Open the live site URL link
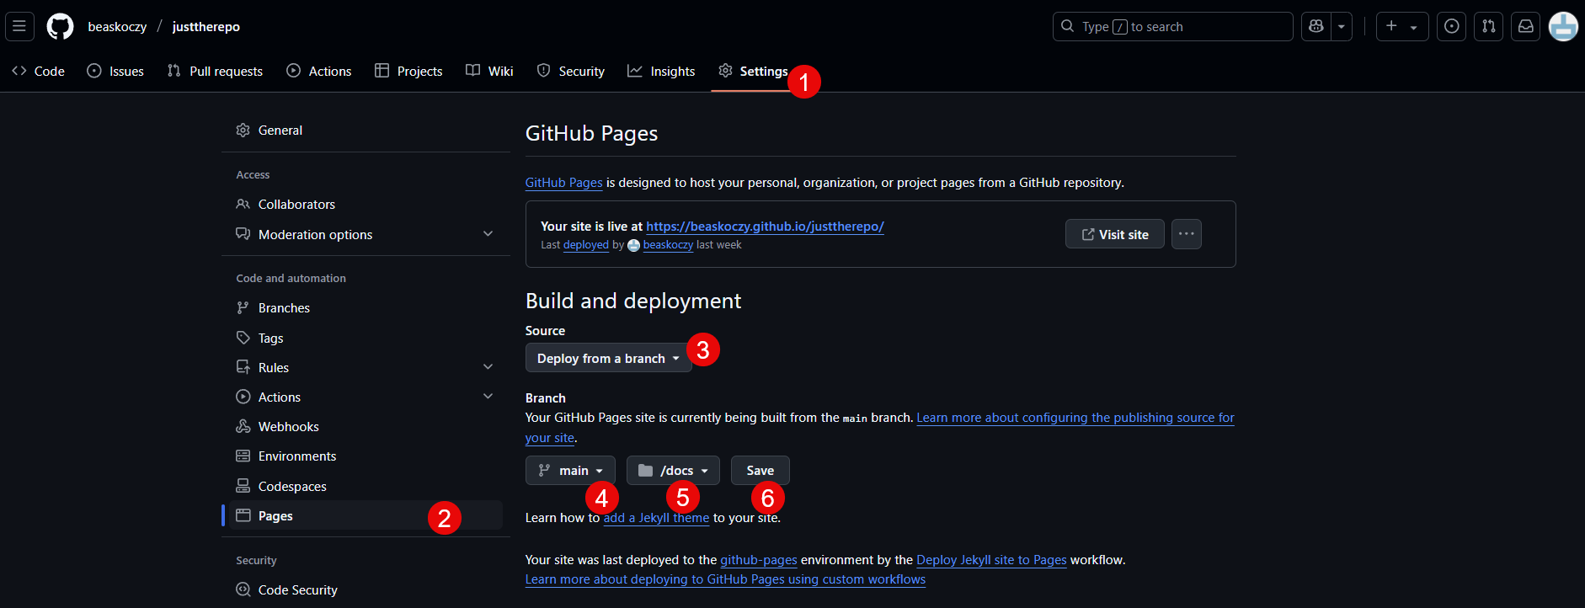The image size is (1585, 608). [x=765, y=227]
